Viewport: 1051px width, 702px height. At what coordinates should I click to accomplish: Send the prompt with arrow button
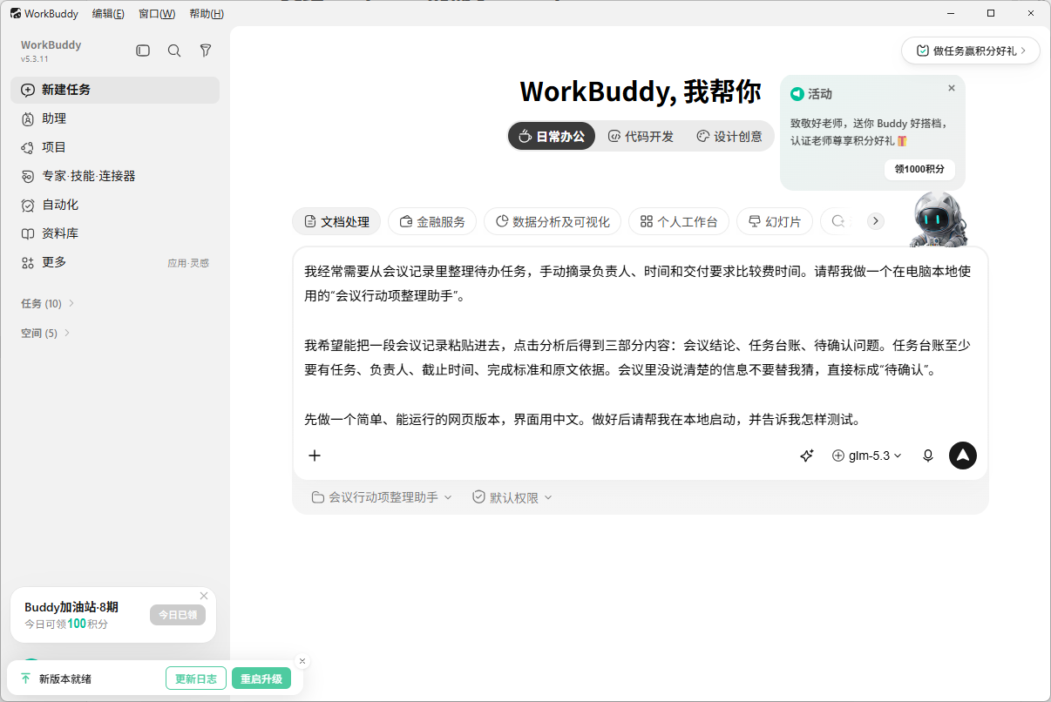pyautogui.click(x=963, y=456)
